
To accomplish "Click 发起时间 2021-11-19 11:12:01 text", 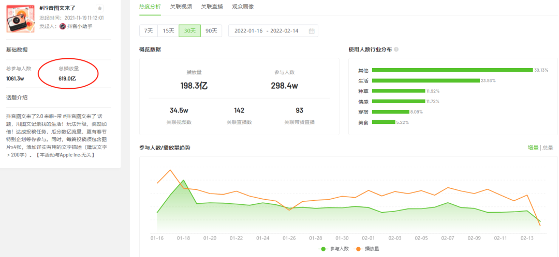I will point(71,18).
